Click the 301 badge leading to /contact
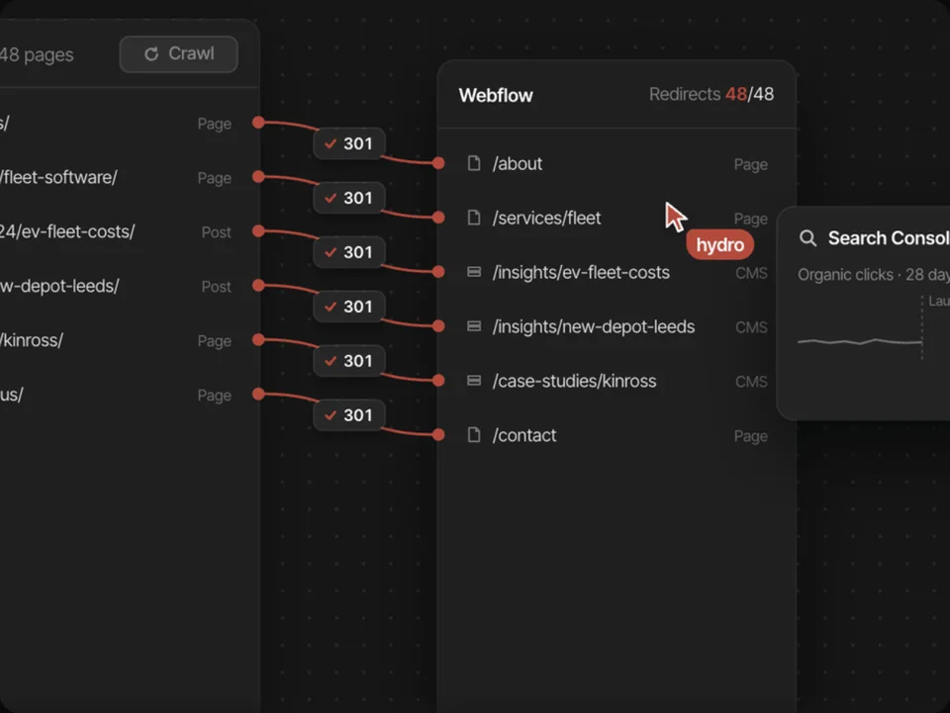950x713 pixels. click(x=349, y=415)
